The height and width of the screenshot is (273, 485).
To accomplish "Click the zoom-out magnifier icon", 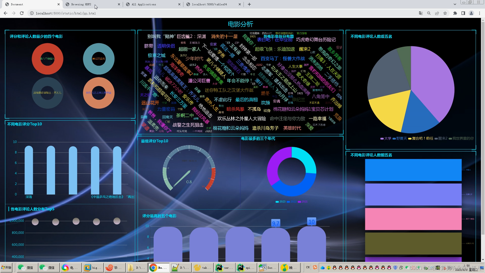I will click(x=429, y=13).
